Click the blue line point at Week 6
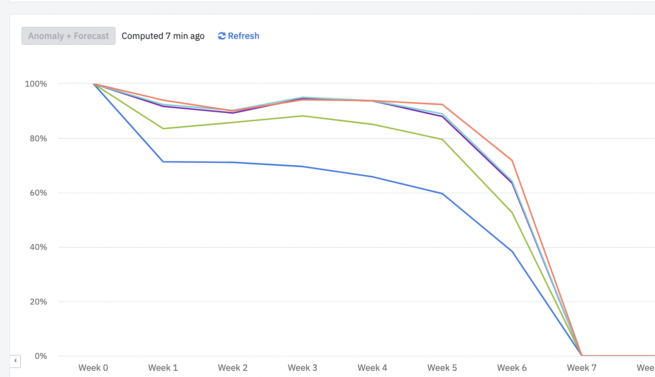The width and height of the screenshot is (655, 377). point(512,251)
